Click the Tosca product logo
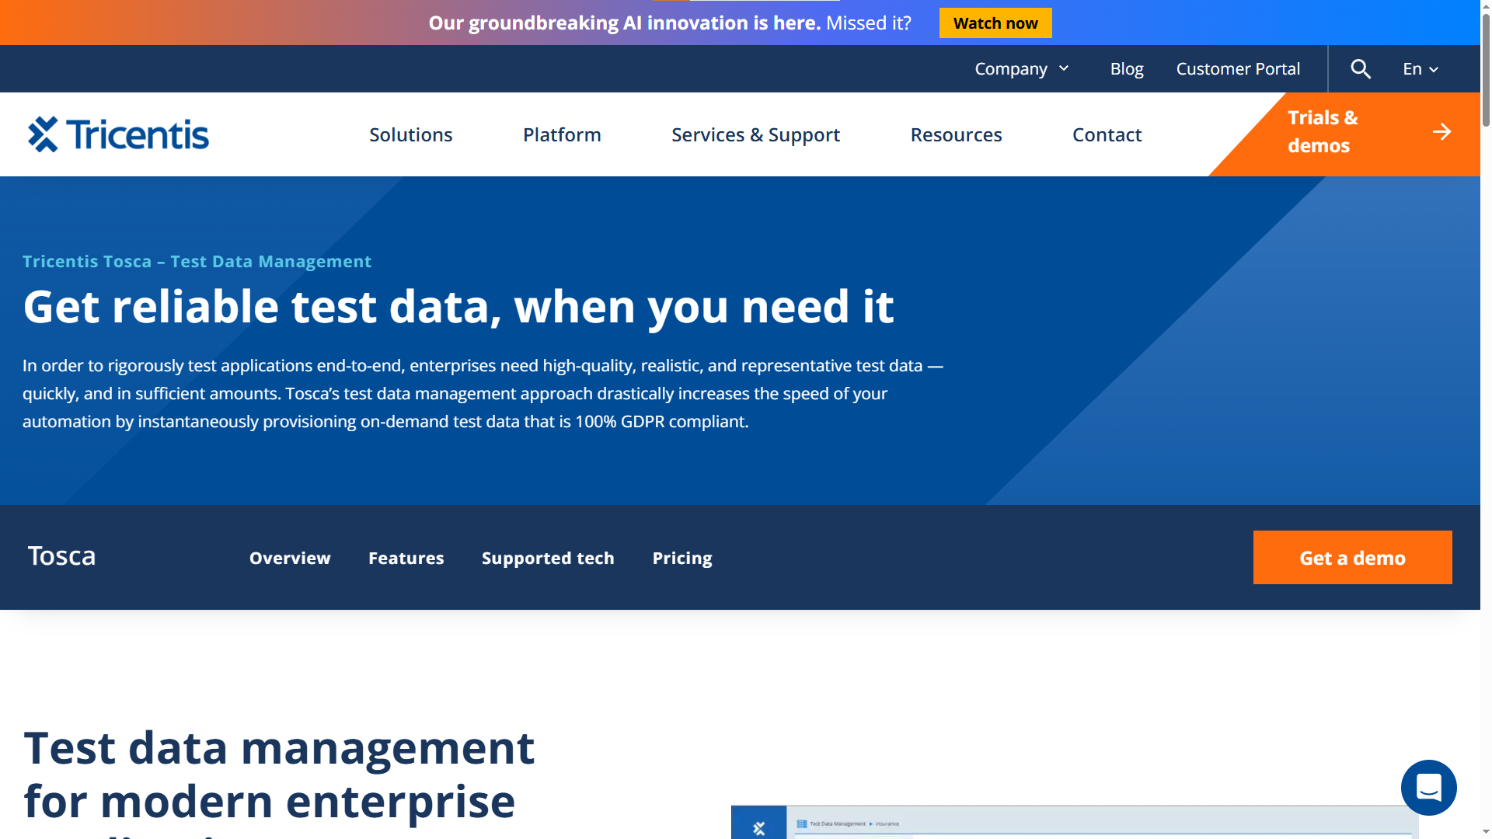Viewport: 1492px width, 839px height. [x=61, y=556]
